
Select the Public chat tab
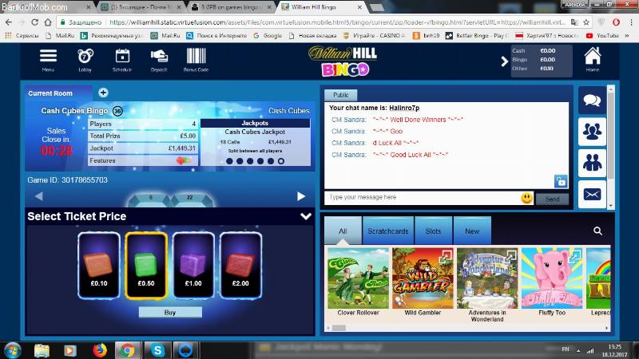pyautogui.click(x=341, y=95)
